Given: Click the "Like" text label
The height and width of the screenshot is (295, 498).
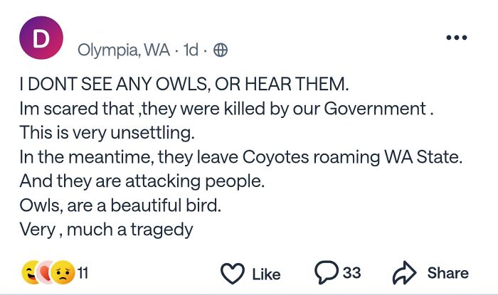Looking at the screenshot, I should pyautogui.click(x=266, y=274).
